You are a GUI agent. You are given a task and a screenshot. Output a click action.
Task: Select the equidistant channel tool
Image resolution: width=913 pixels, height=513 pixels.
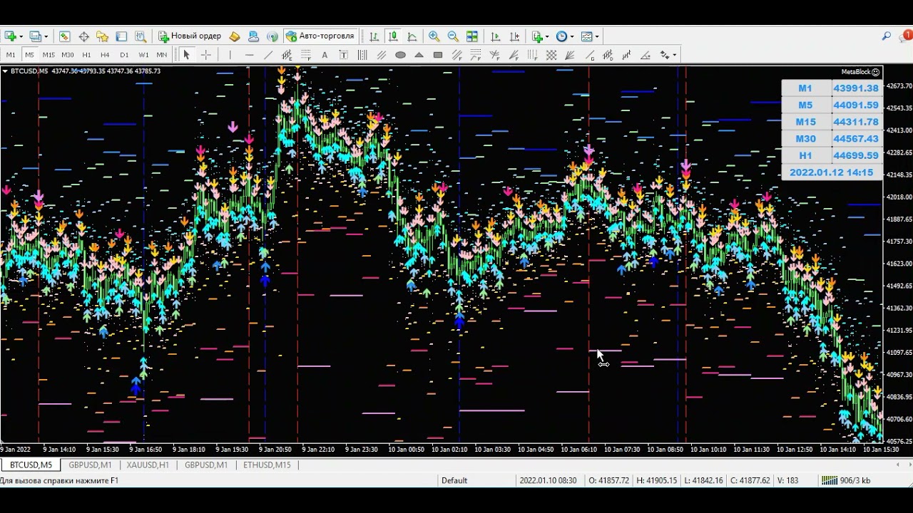point(287,55)
